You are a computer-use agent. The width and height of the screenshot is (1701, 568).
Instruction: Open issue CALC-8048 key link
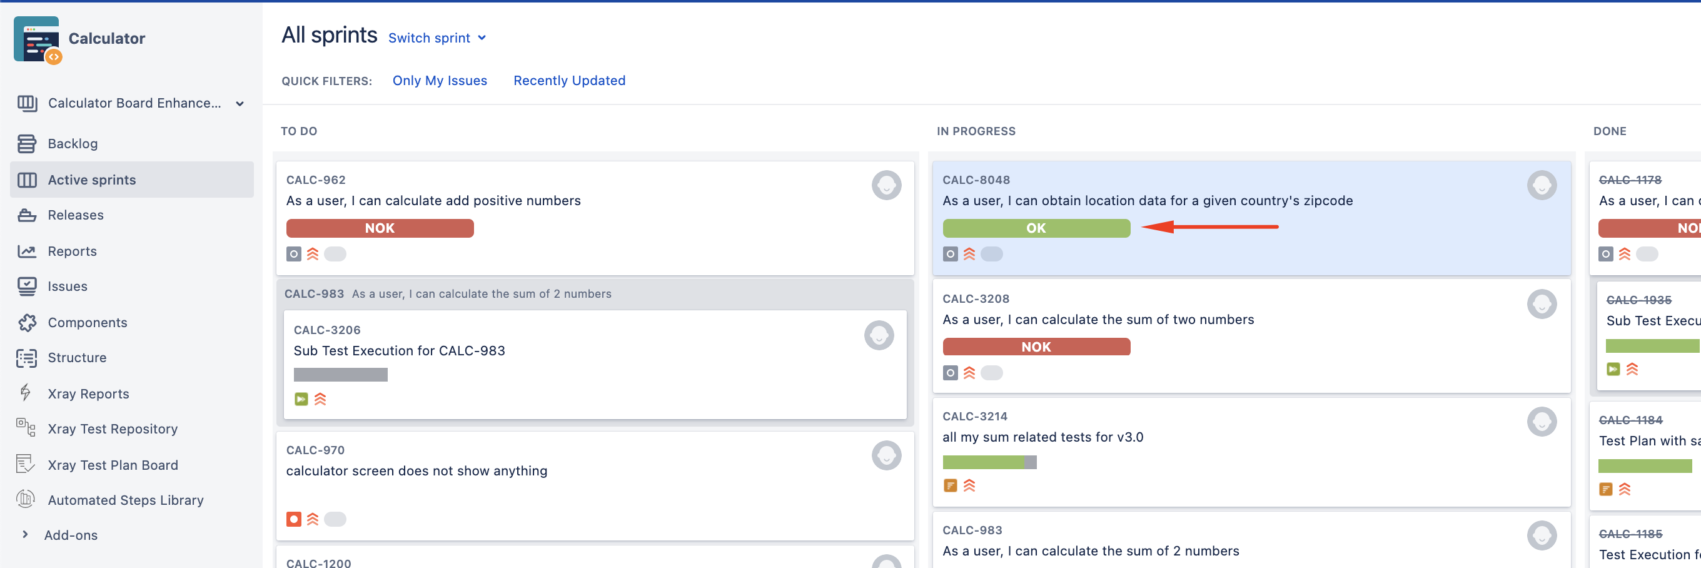976,180
